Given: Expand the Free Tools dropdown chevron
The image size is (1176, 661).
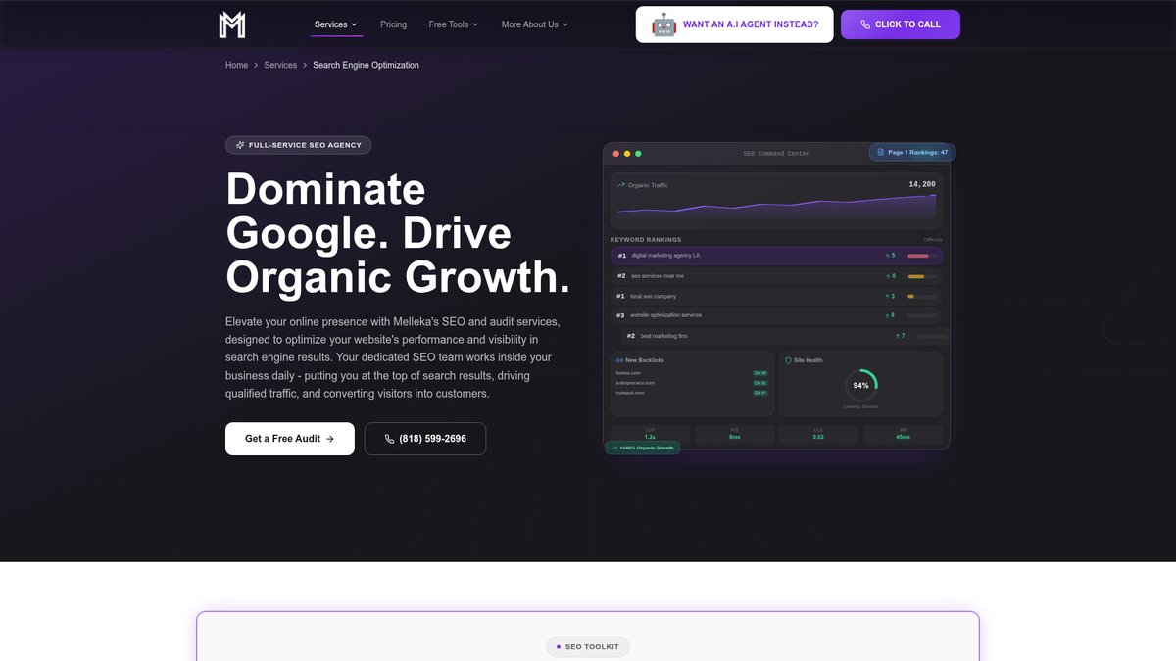Looking at the screenshot, I should pyautogui.click(x=475, y=24).
